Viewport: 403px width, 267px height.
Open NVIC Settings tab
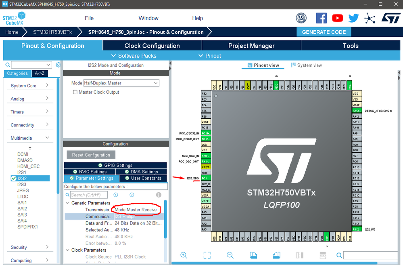coord(90,172)
